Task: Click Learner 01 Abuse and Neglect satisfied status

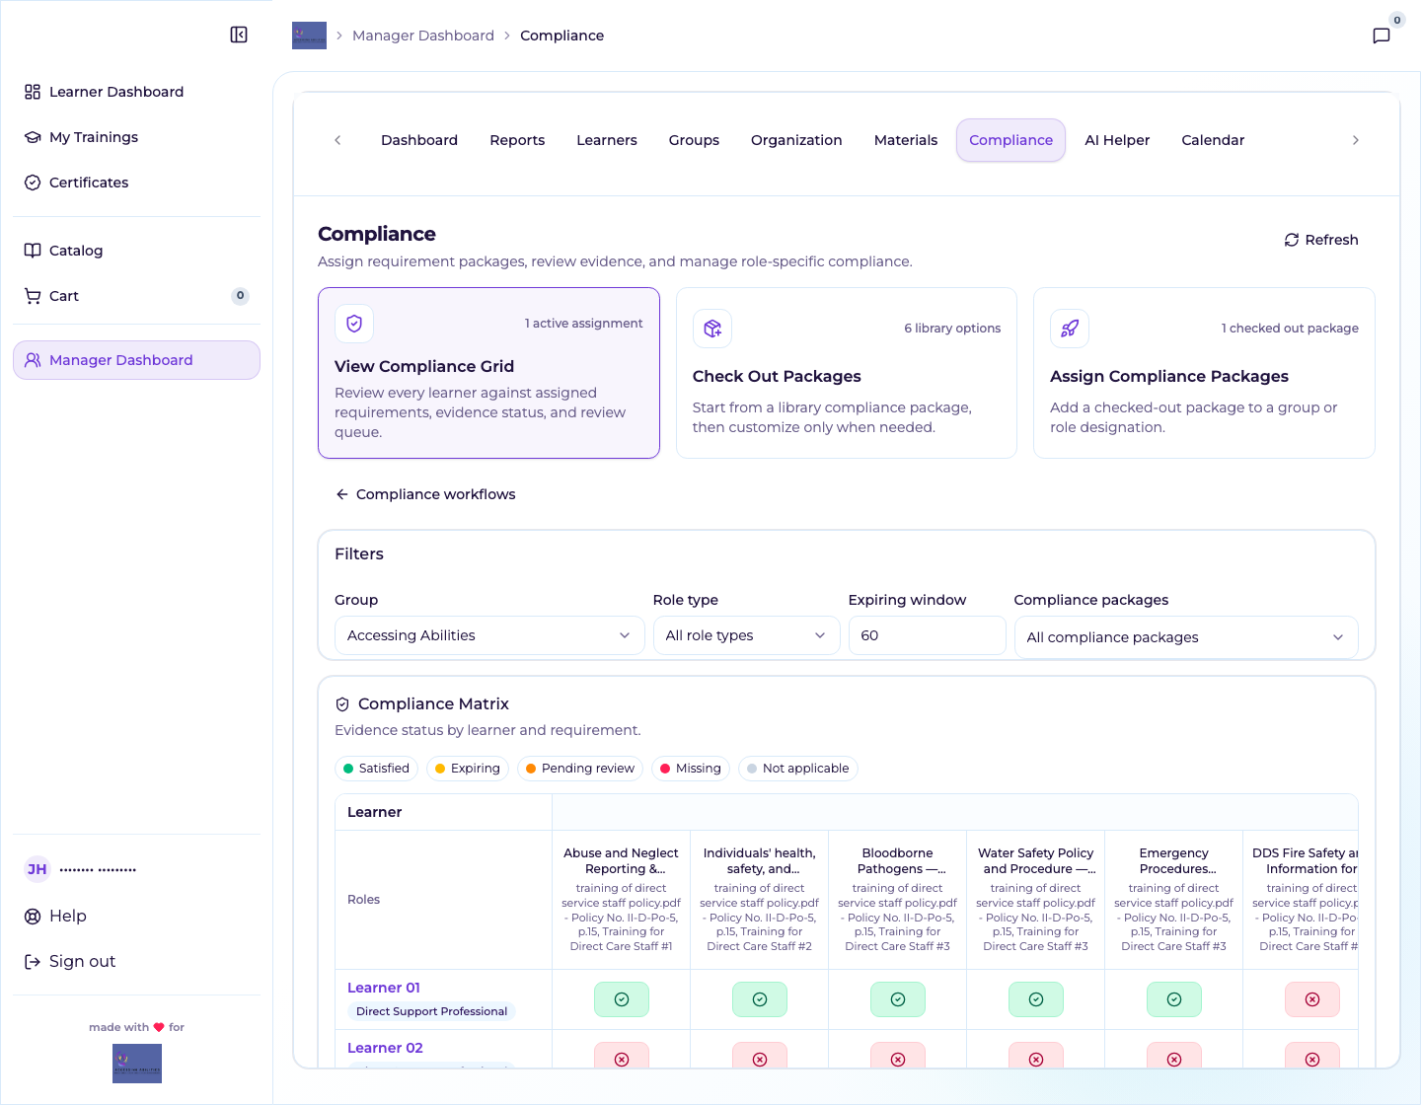Action: (x=622, y=999)
